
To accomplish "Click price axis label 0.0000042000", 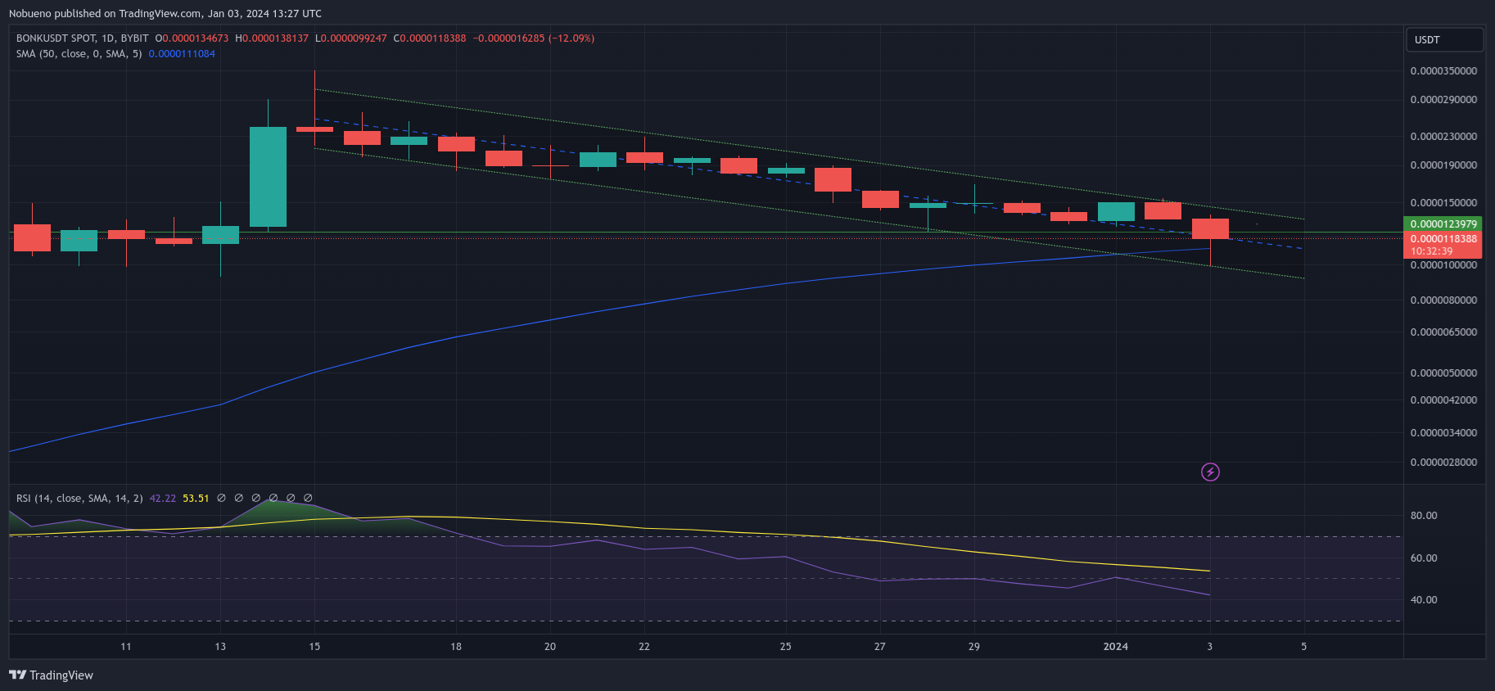I will pyautogui.click(x=1443, y=400).
